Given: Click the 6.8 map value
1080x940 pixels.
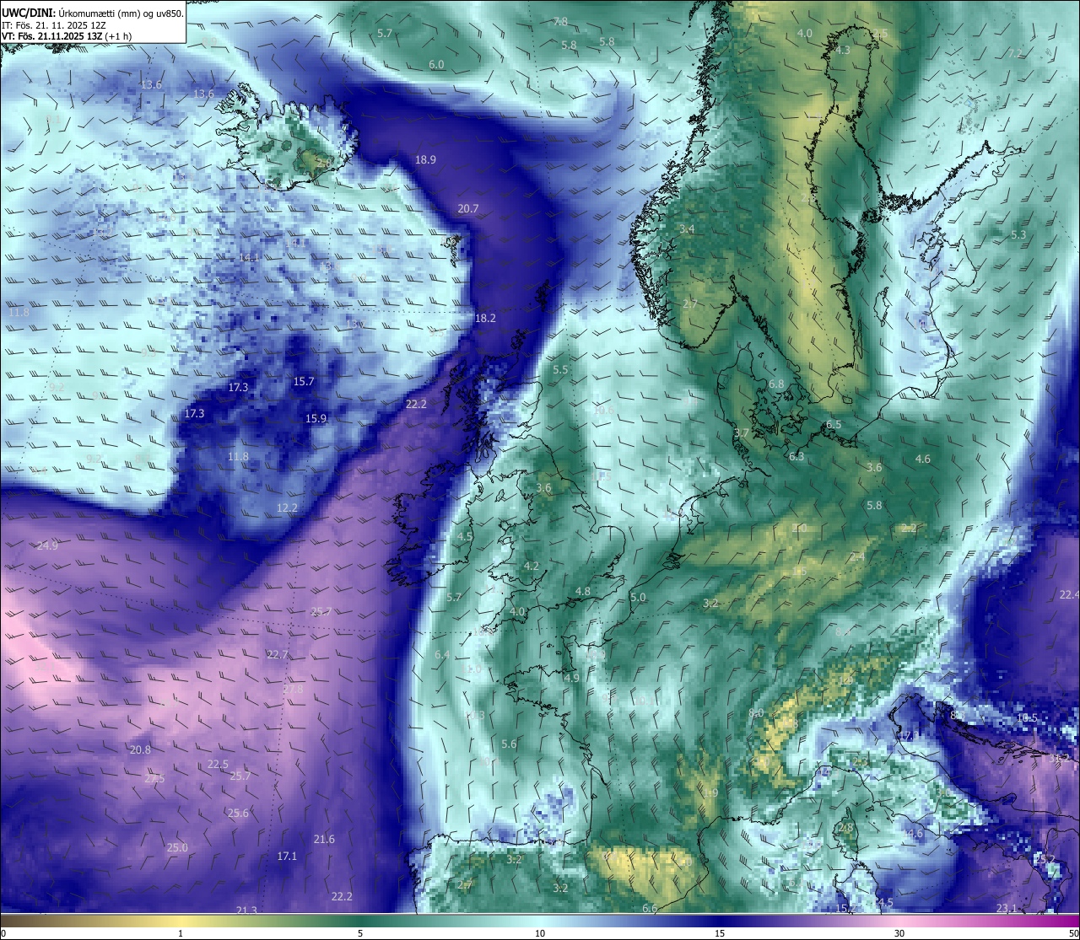Looking at the screenshot, I should (776, 384).
